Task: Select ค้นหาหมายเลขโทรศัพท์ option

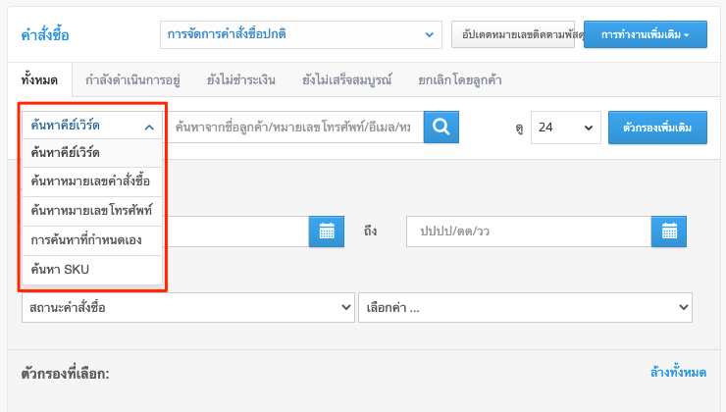Action: [92, 211]
